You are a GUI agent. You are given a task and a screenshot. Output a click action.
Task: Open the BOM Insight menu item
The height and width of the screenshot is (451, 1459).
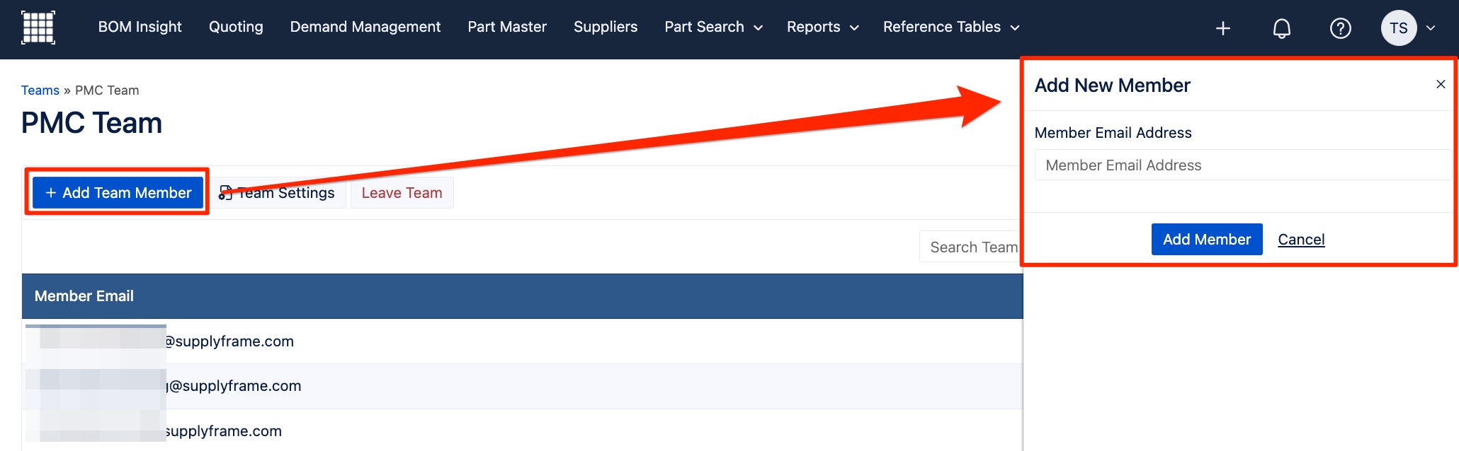(x=140, y=27)
